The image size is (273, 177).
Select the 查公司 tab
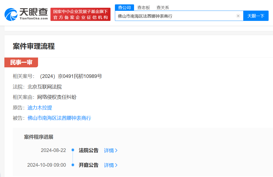point(125,7)
